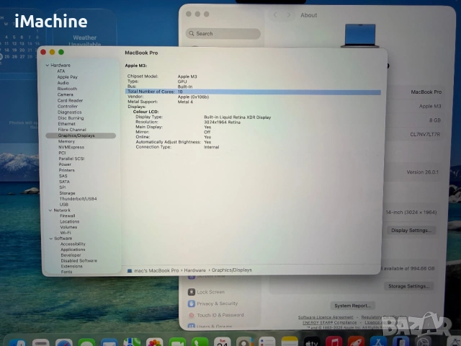The width and height of the screenshot is (461, 346).
Task: Select Thunderbolt/USB4 in the sidebar
Action: pos(79,199)
